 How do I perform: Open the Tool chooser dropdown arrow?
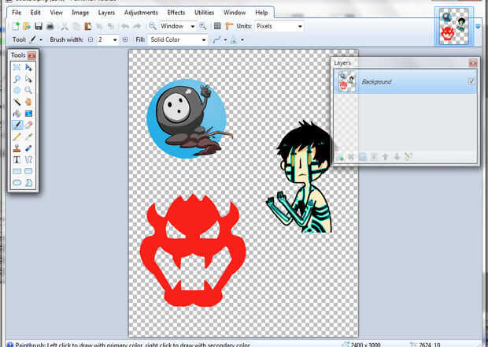(41, 40)
